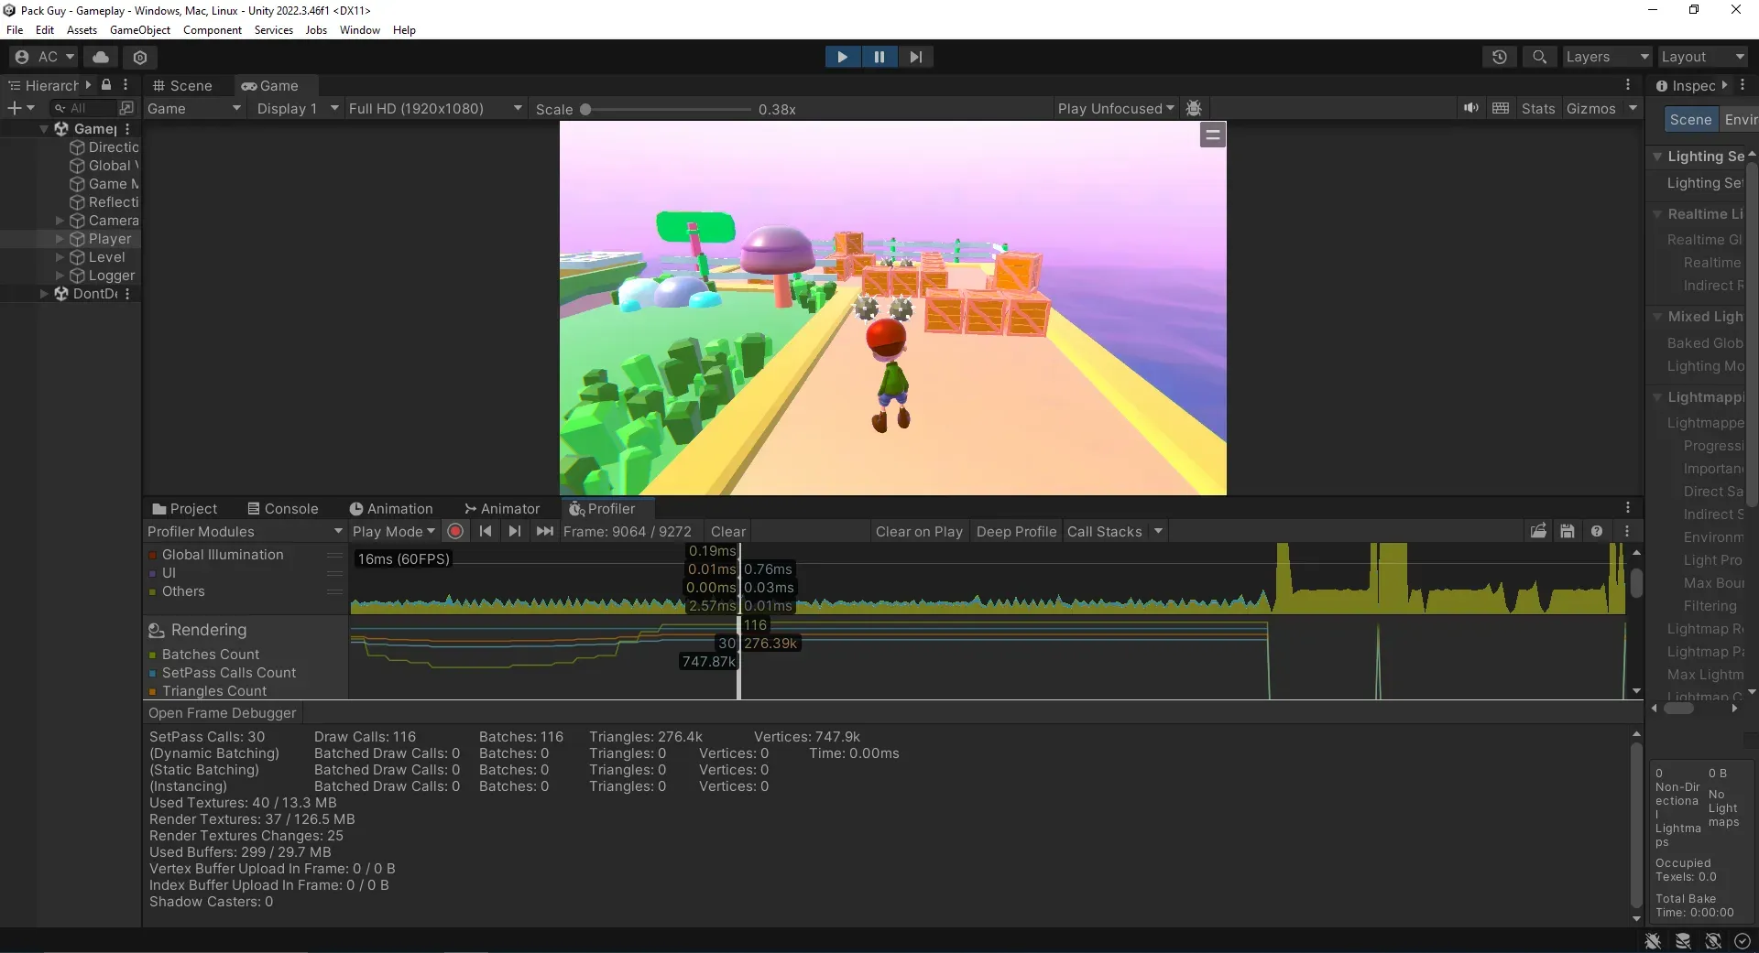Switch to the Console tab

coord(283,508)
